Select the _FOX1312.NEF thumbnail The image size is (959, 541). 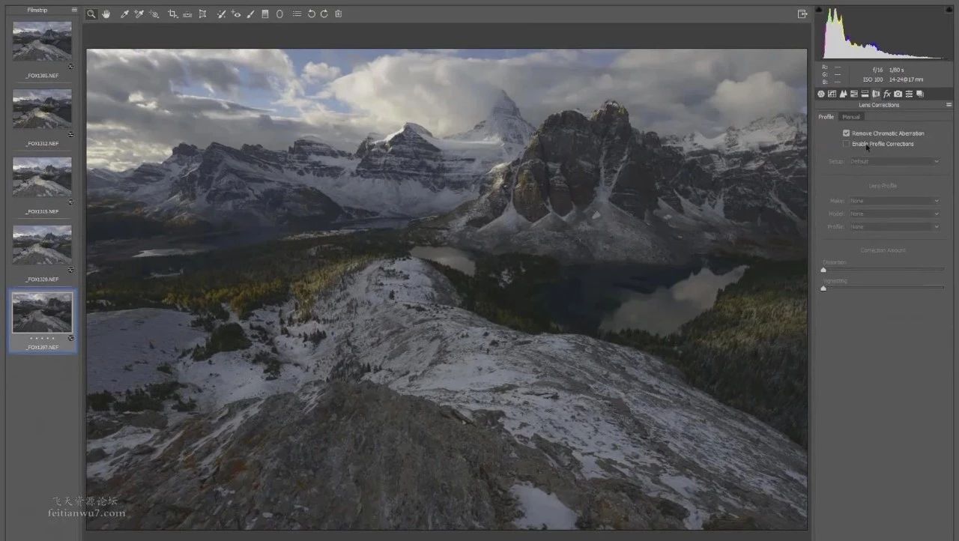42,109
